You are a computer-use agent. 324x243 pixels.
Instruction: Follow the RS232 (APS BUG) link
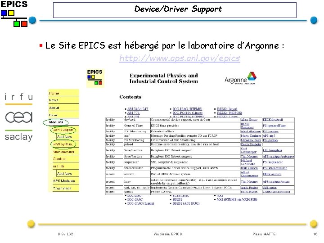[186, 203]
